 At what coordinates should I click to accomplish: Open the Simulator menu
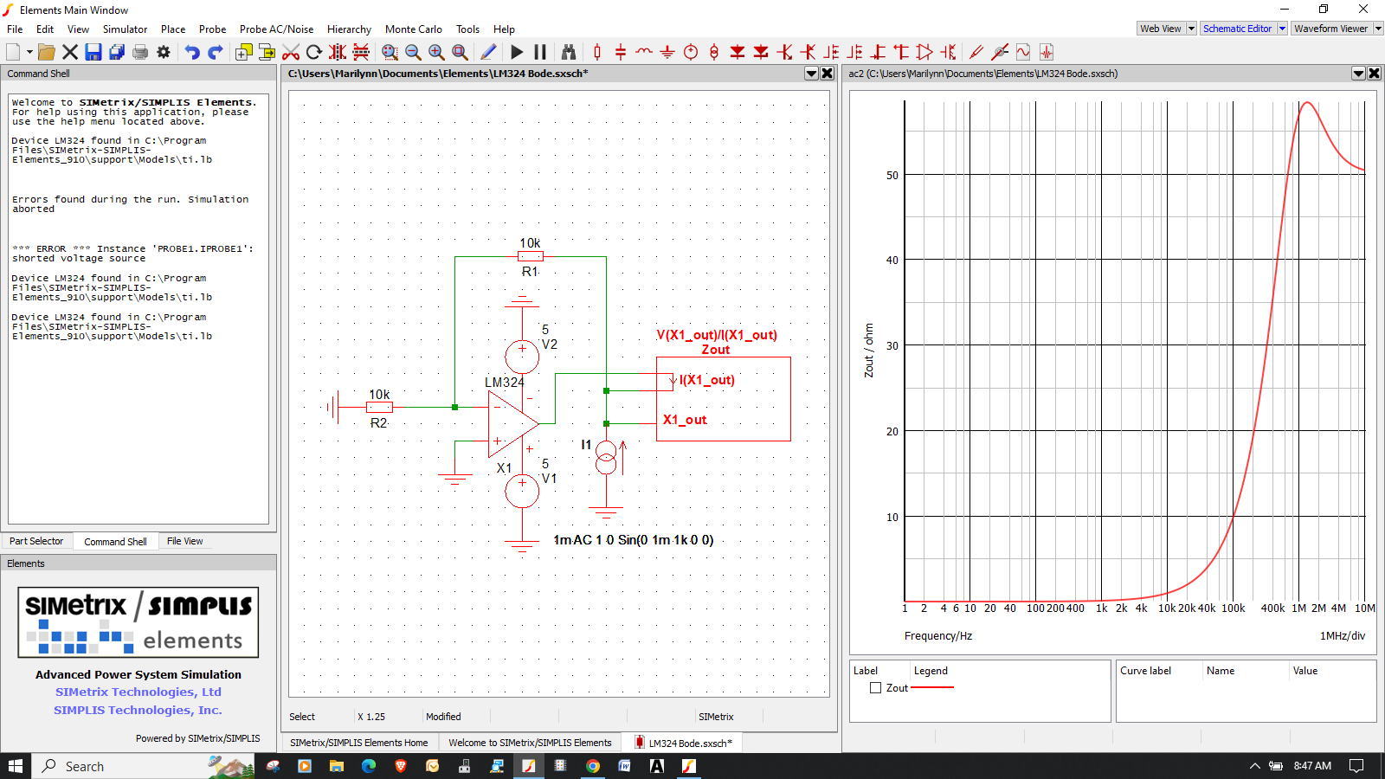(125, 29)
